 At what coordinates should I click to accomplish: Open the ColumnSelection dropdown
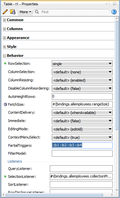(x=82, y=72)
